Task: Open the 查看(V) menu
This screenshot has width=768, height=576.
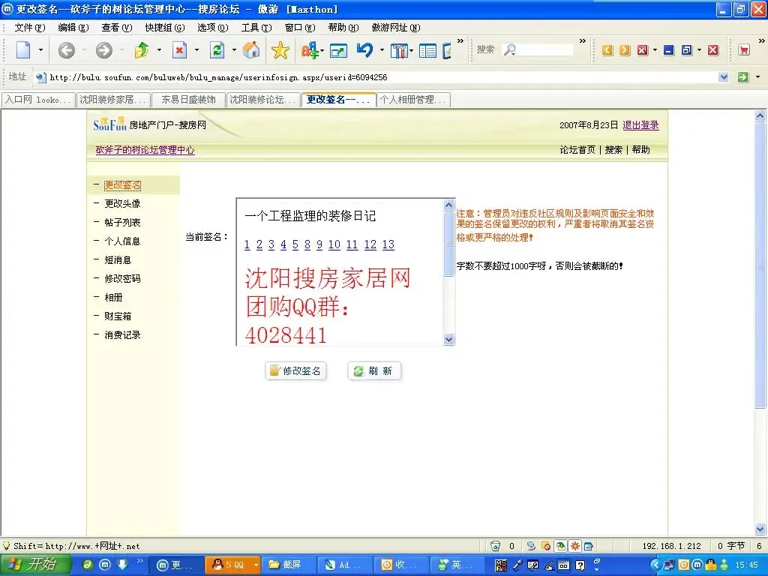Action: tap(116, 28)
